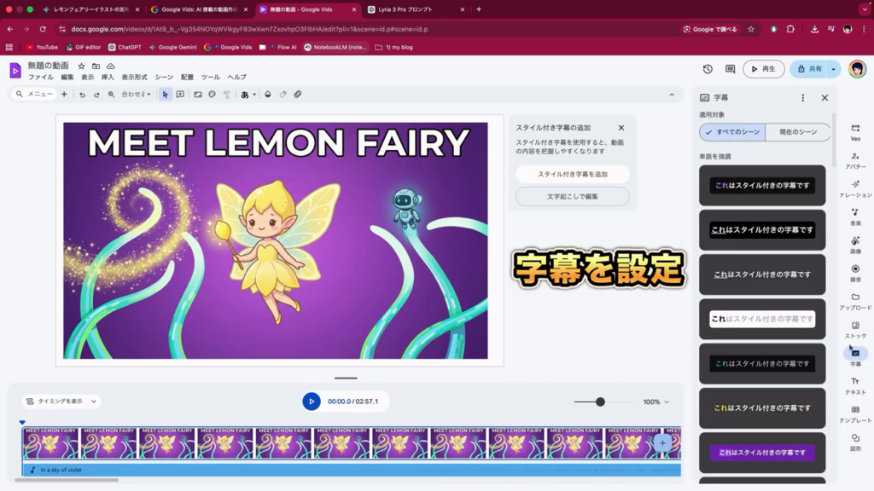Viewport: 874px width, 491px height.
Task: Open the share options dropdown arrow
Action: click(833, 69)
